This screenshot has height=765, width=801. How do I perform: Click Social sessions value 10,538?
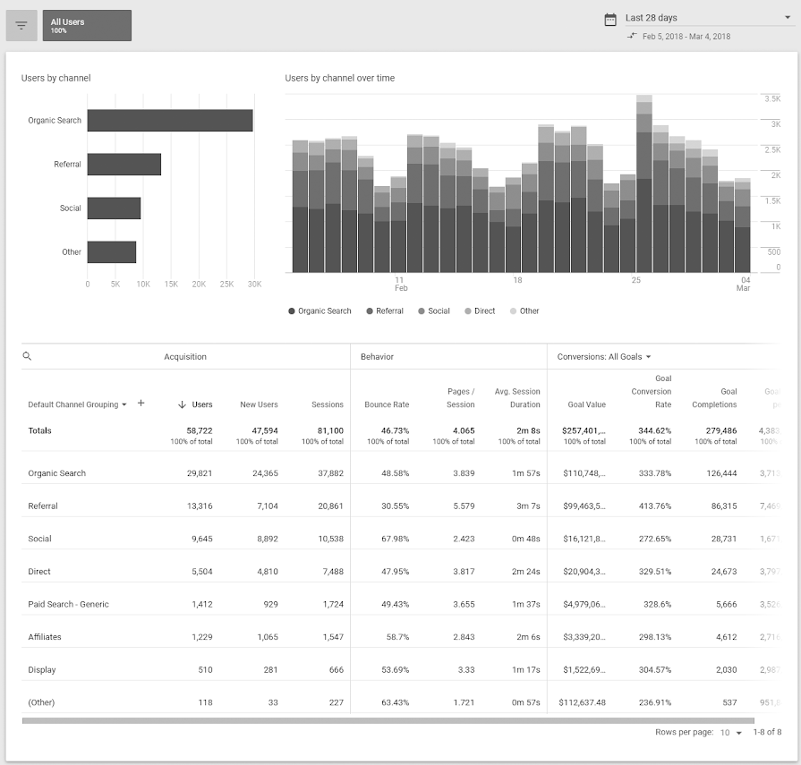[330, 539]
